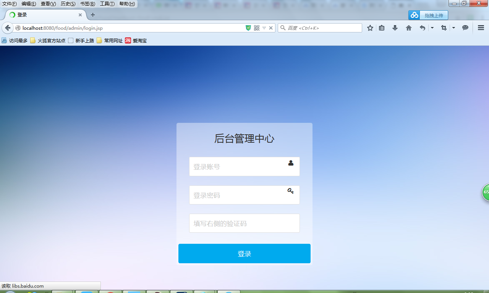The height and width of the screenshot is (293, 489).
Task: Focus the 登录账号 input field
Action: [x=244, y=167]
